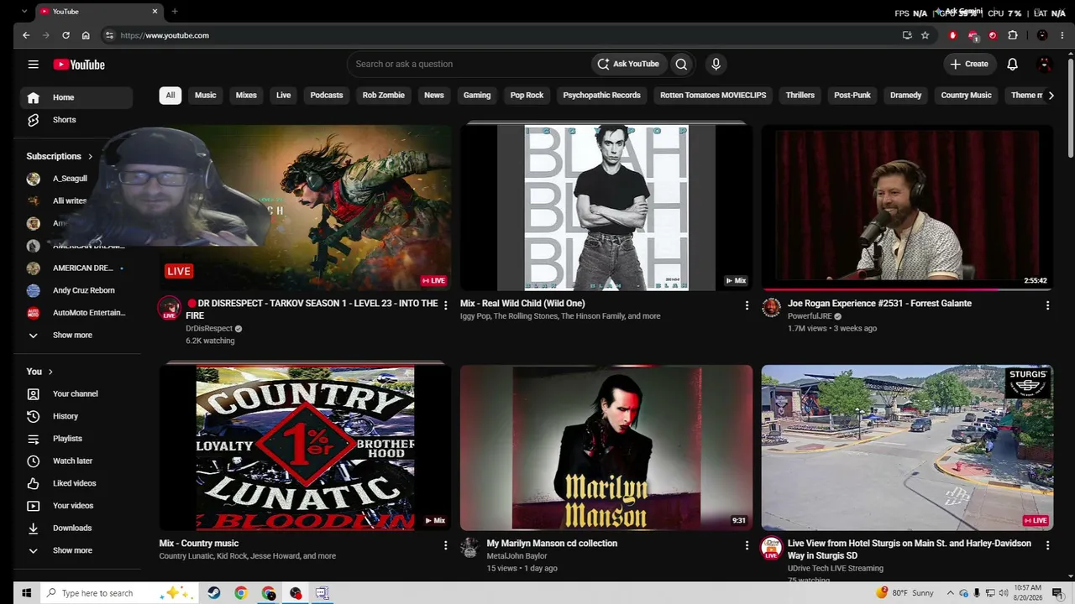Click the YouTube logo

click(x=79, y=65)
